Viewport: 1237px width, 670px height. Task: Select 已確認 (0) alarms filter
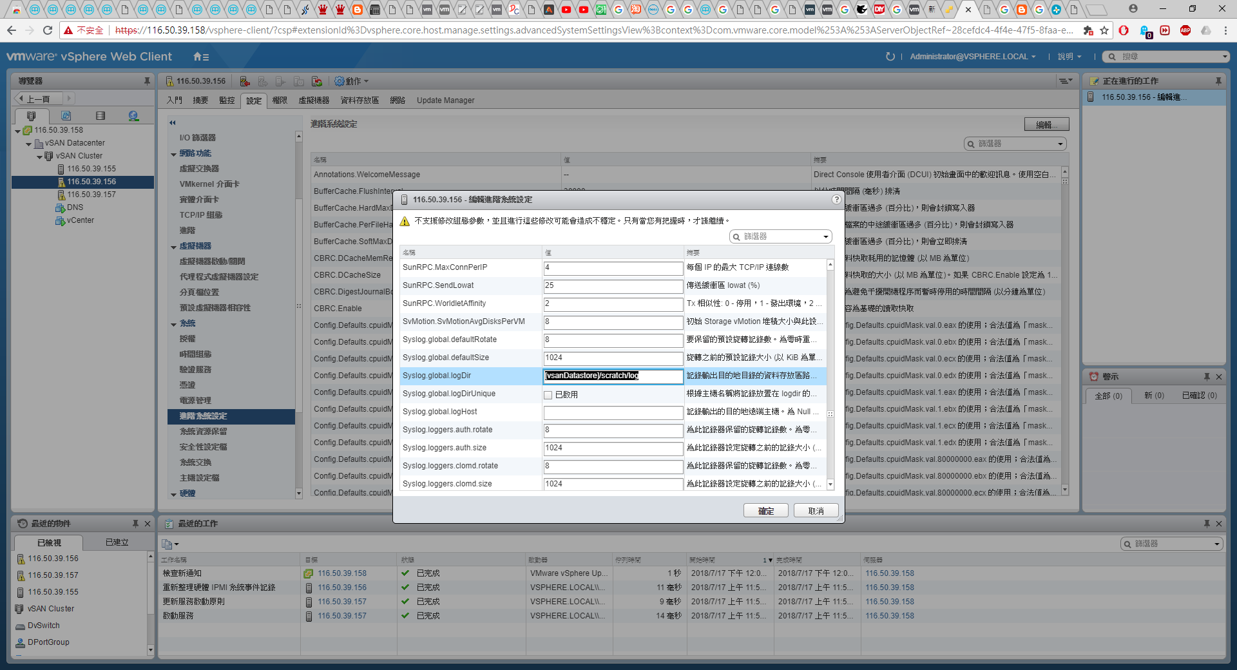click(1199, 396)
